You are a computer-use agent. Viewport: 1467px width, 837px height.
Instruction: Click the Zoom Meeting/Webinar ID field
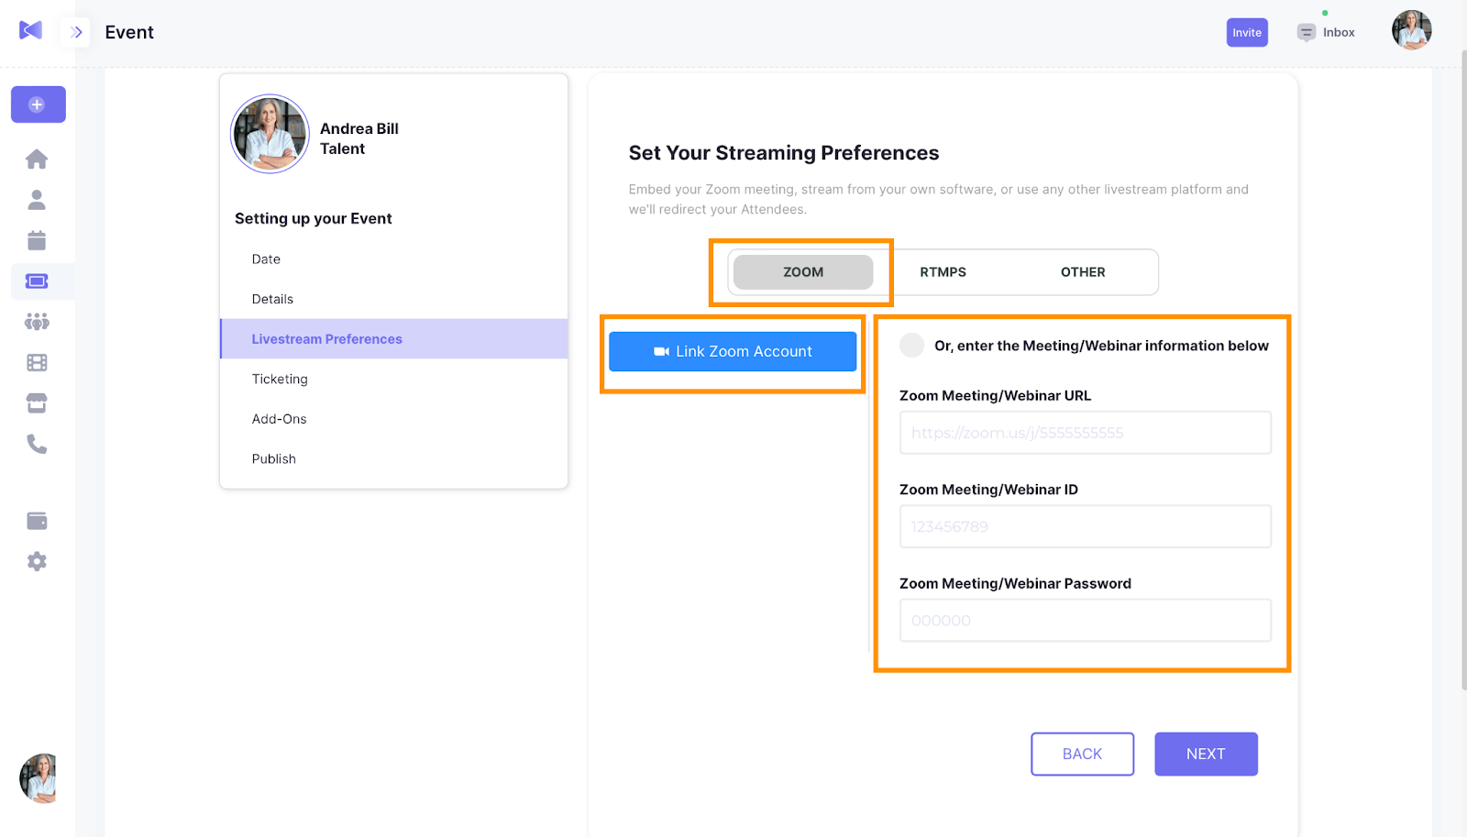point(1086,526)
